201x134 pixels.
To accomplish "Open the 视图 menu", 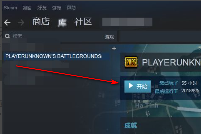I will (27, 8).
